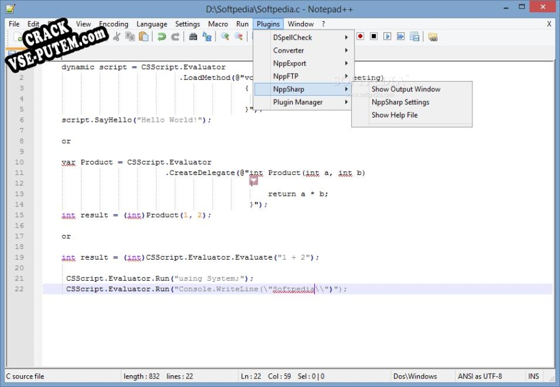Run macro multiple times icon
The height and width of the screenshot is (387, 560).
tap(401, 36)
